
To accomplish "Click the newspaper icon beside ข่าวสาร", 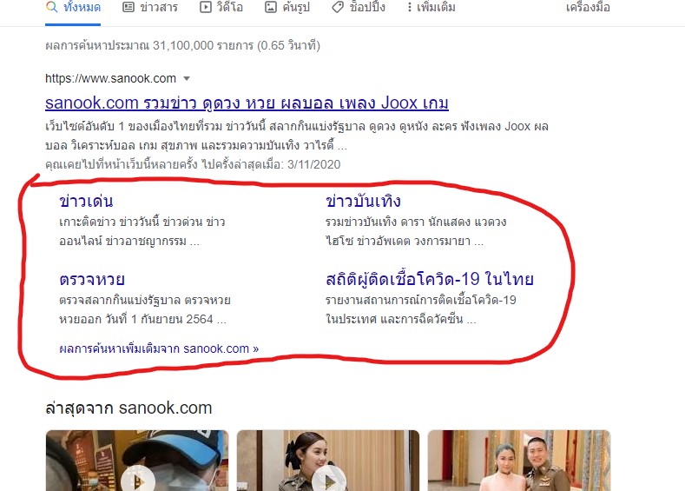I will [x=128, y=8].
